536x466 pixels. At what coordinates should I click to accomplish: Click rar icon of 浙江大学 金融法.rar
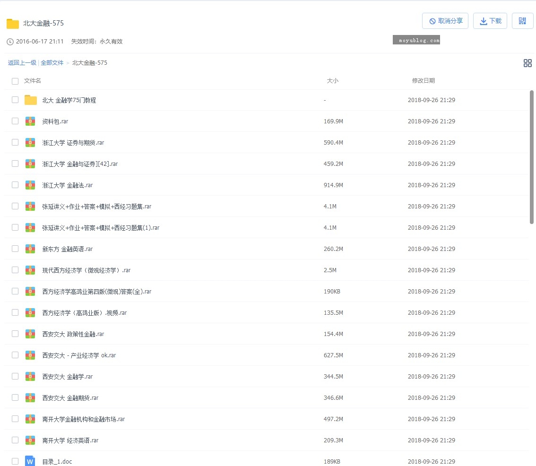30,185
